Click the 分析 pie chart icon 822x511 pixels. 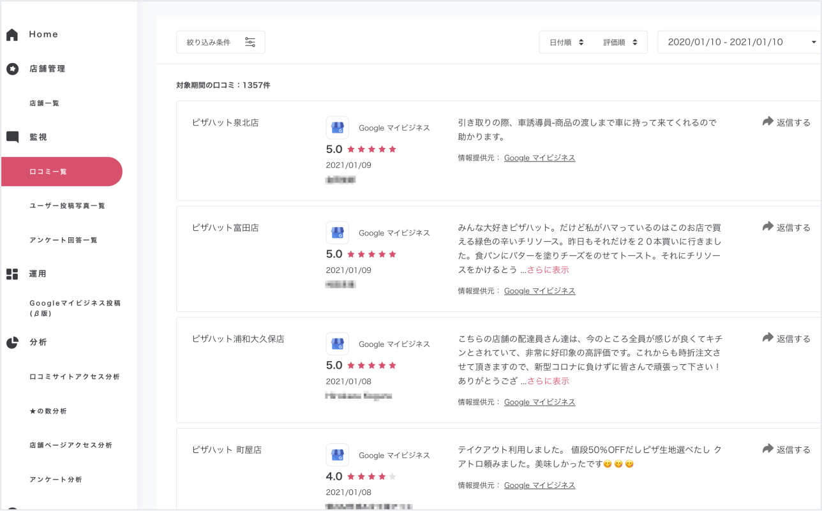12,343
